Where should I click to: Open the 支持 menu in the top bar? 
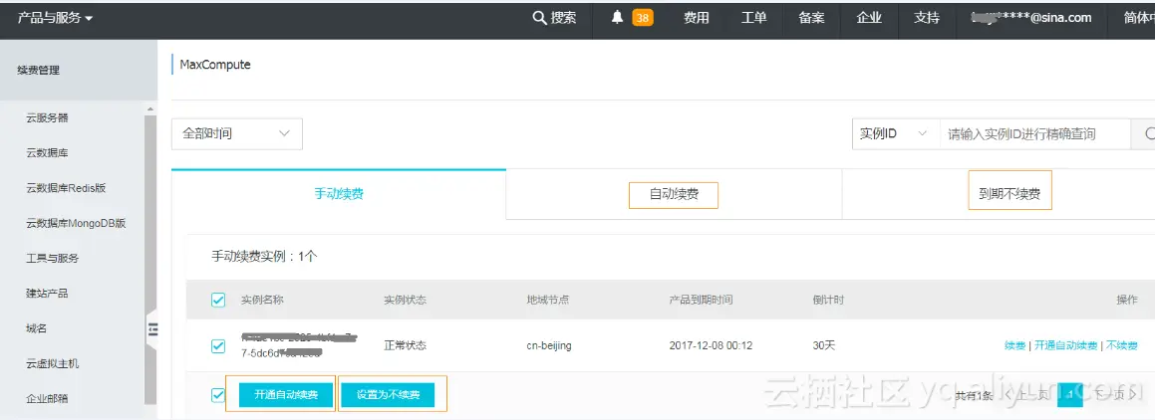tap(927, 18)
